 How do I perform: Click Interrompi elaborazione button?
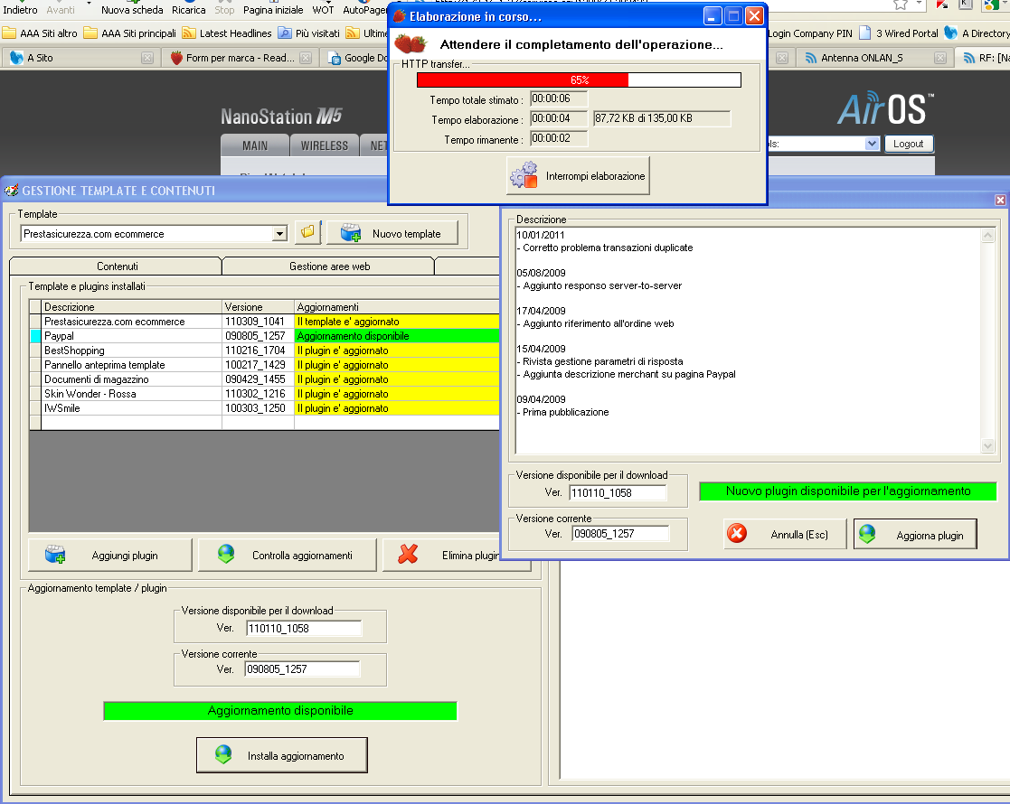pos(578,176)
